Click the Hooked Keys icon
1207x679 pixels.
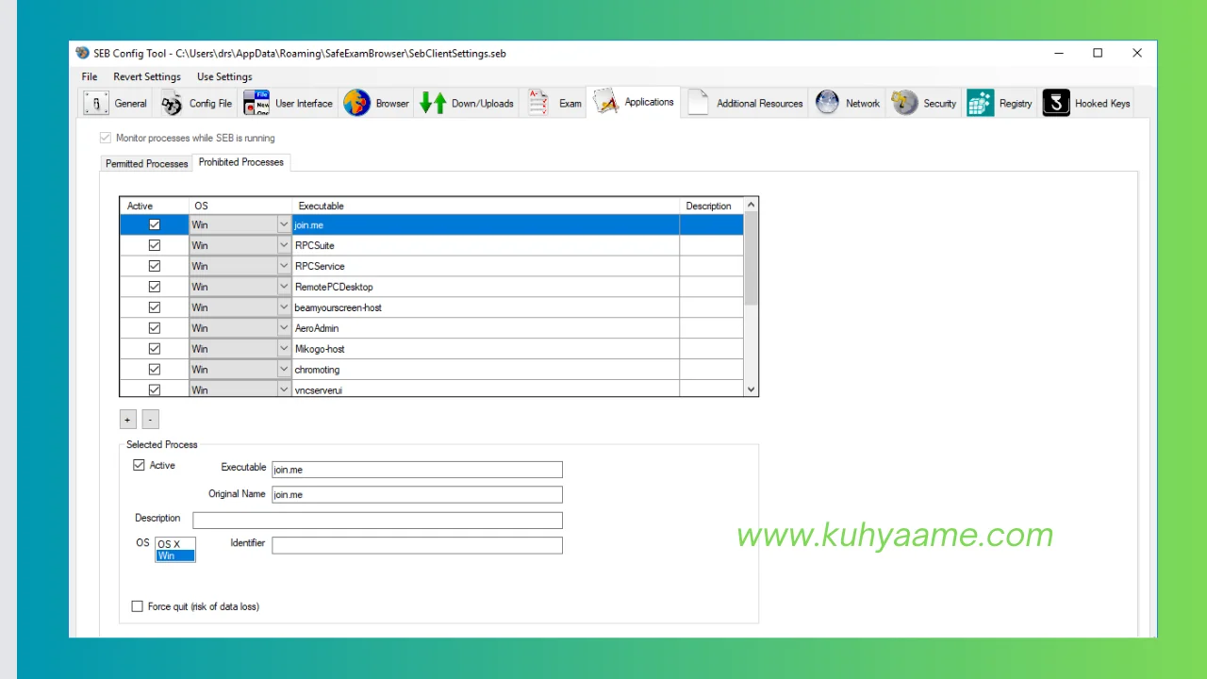click(1056, 103)
